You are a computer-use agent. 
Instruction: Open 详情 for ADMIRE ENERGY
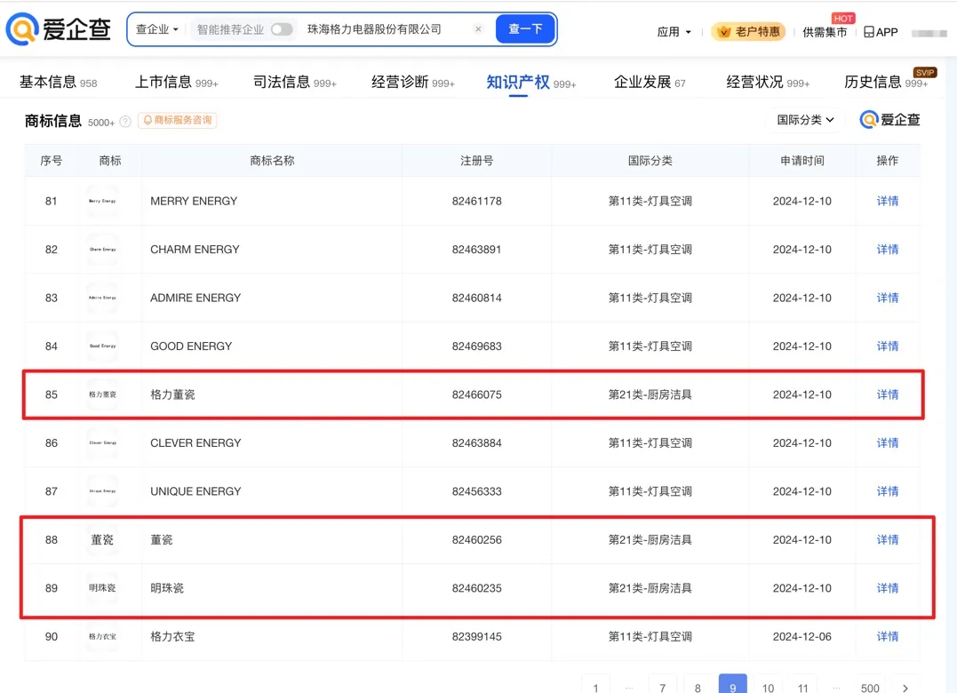point(888,298)
